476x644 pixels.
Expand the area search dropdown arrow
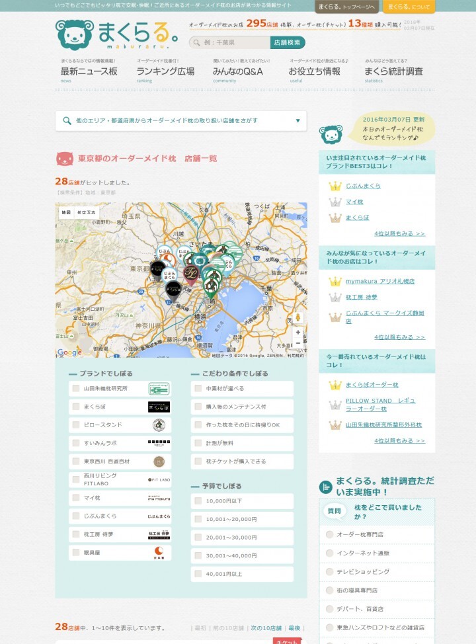297,121
